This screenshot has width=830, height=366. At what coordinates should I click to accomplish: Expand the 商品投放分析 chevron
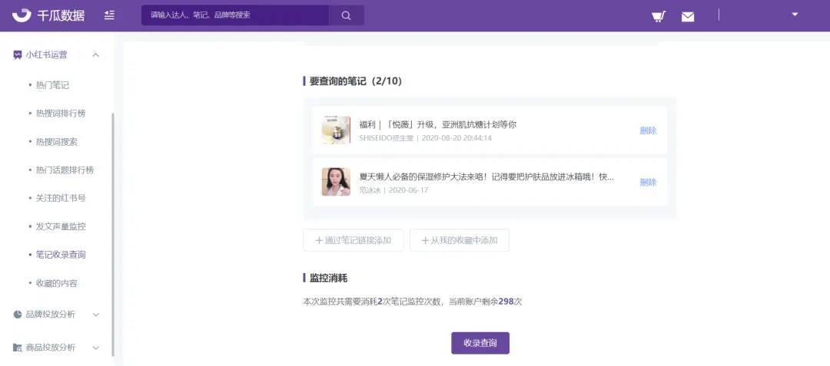[96, 348]
